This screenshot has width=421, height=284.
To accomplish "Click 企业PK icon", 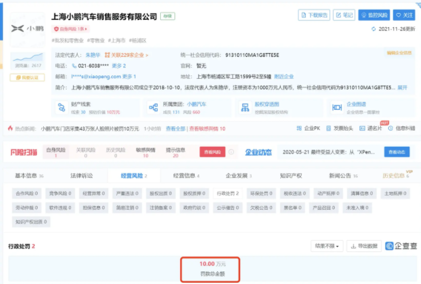I will [299, 129].
